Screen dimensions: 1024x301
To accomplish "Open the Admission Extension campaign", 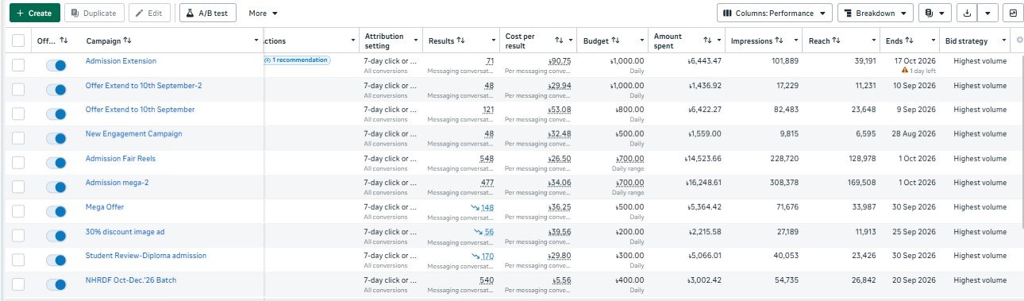I will [x=121, y=61].
